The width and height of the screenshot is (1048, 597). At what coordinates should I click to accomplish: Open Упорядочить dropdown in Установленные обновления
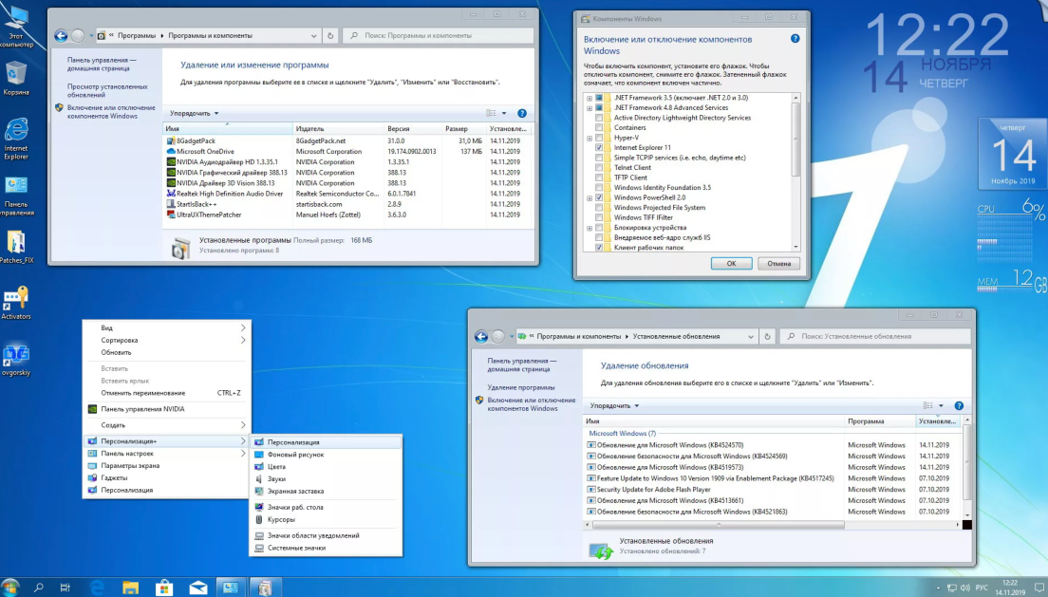point(614,406)
